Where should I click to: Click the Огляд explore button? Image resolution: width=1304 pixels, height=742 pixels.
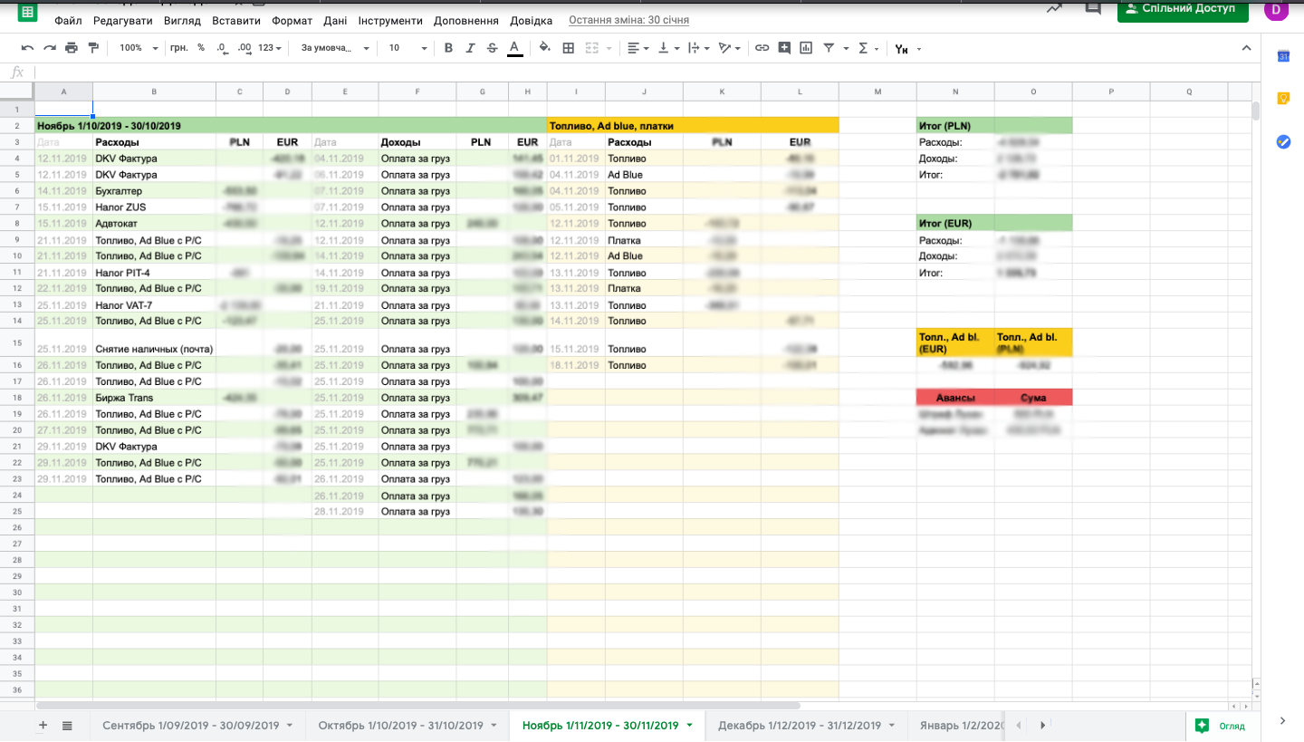pyautogui.click(x=1220, y=726)
